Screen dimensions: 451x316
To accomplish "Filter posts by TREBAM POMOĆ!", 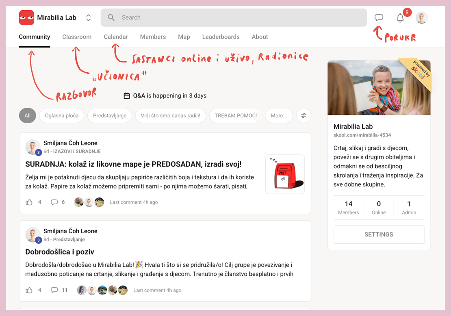I will [x=236, y=116].
